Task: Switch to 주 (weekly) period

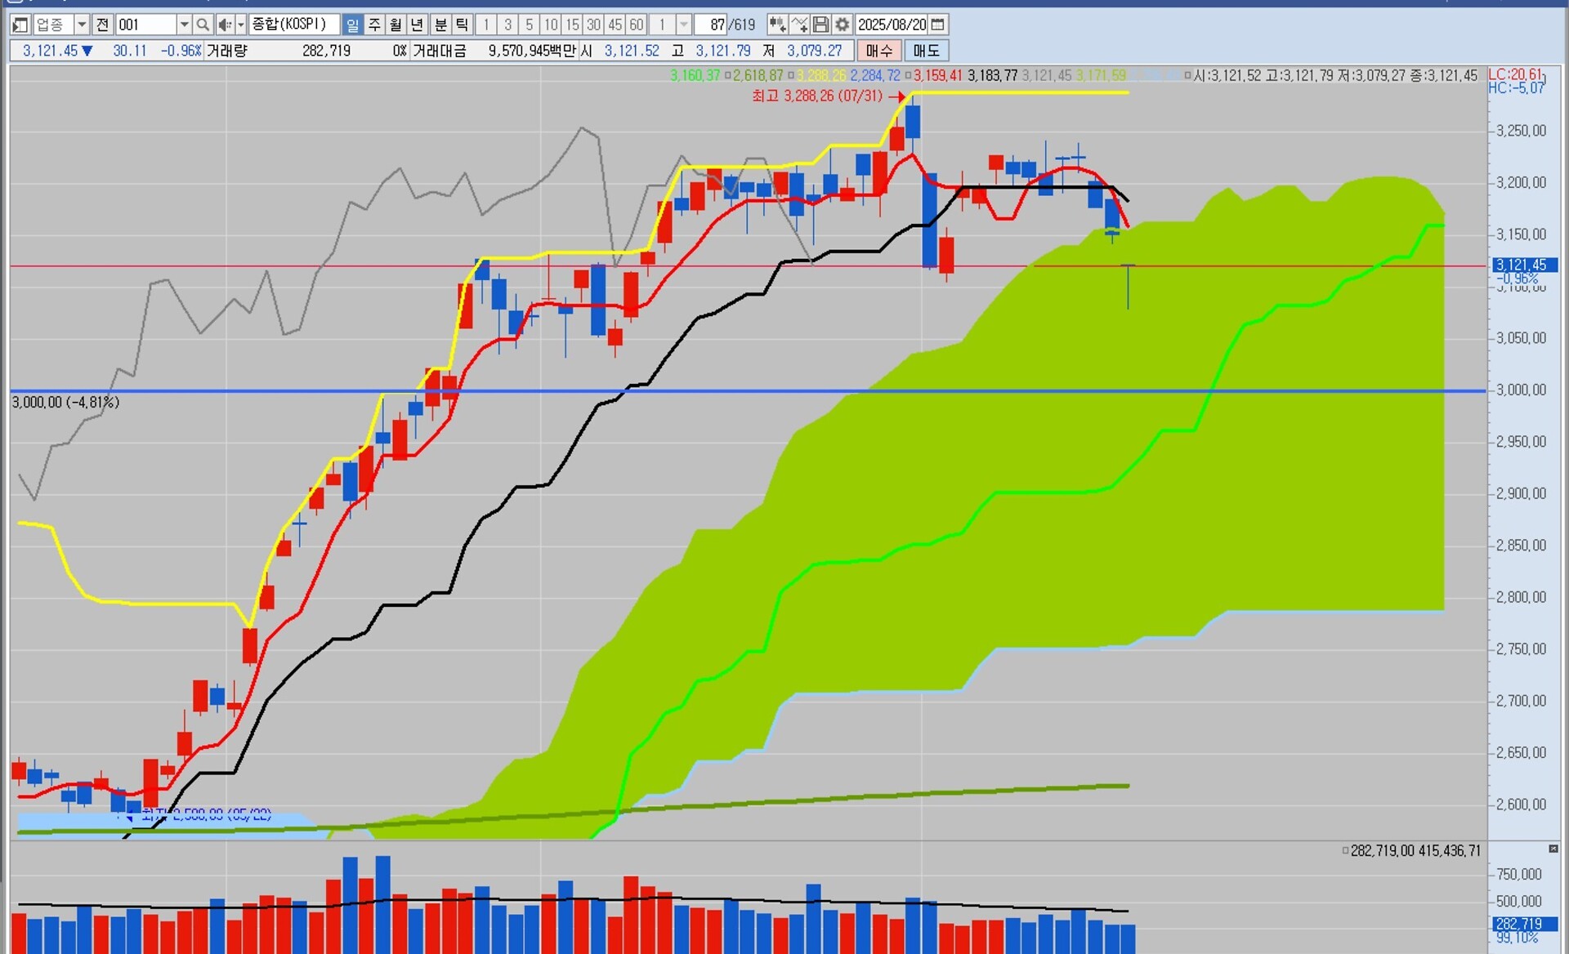Action: [x=374, y=25]
